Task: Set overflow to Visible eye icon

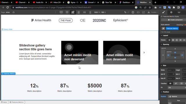Action: [x=170, y=83]
